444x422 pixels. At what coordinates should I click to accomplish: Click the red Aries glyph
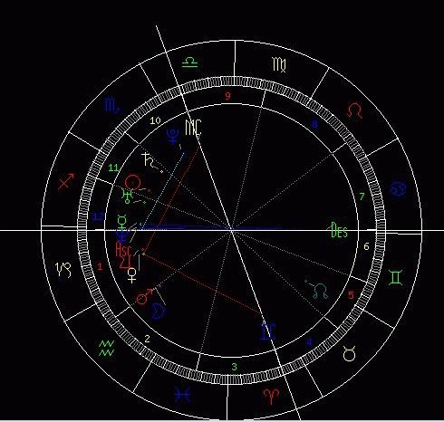pos(271,396)
